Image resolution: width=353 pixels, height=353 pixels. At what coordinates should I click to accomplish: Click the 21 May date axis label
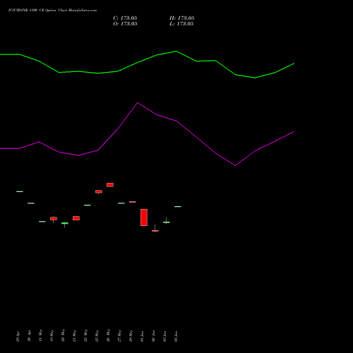click(x=74, y=335)
